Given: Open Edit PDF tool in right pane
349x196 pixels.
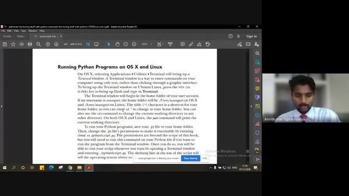Looking at the screenshot, I should point(257,71).
